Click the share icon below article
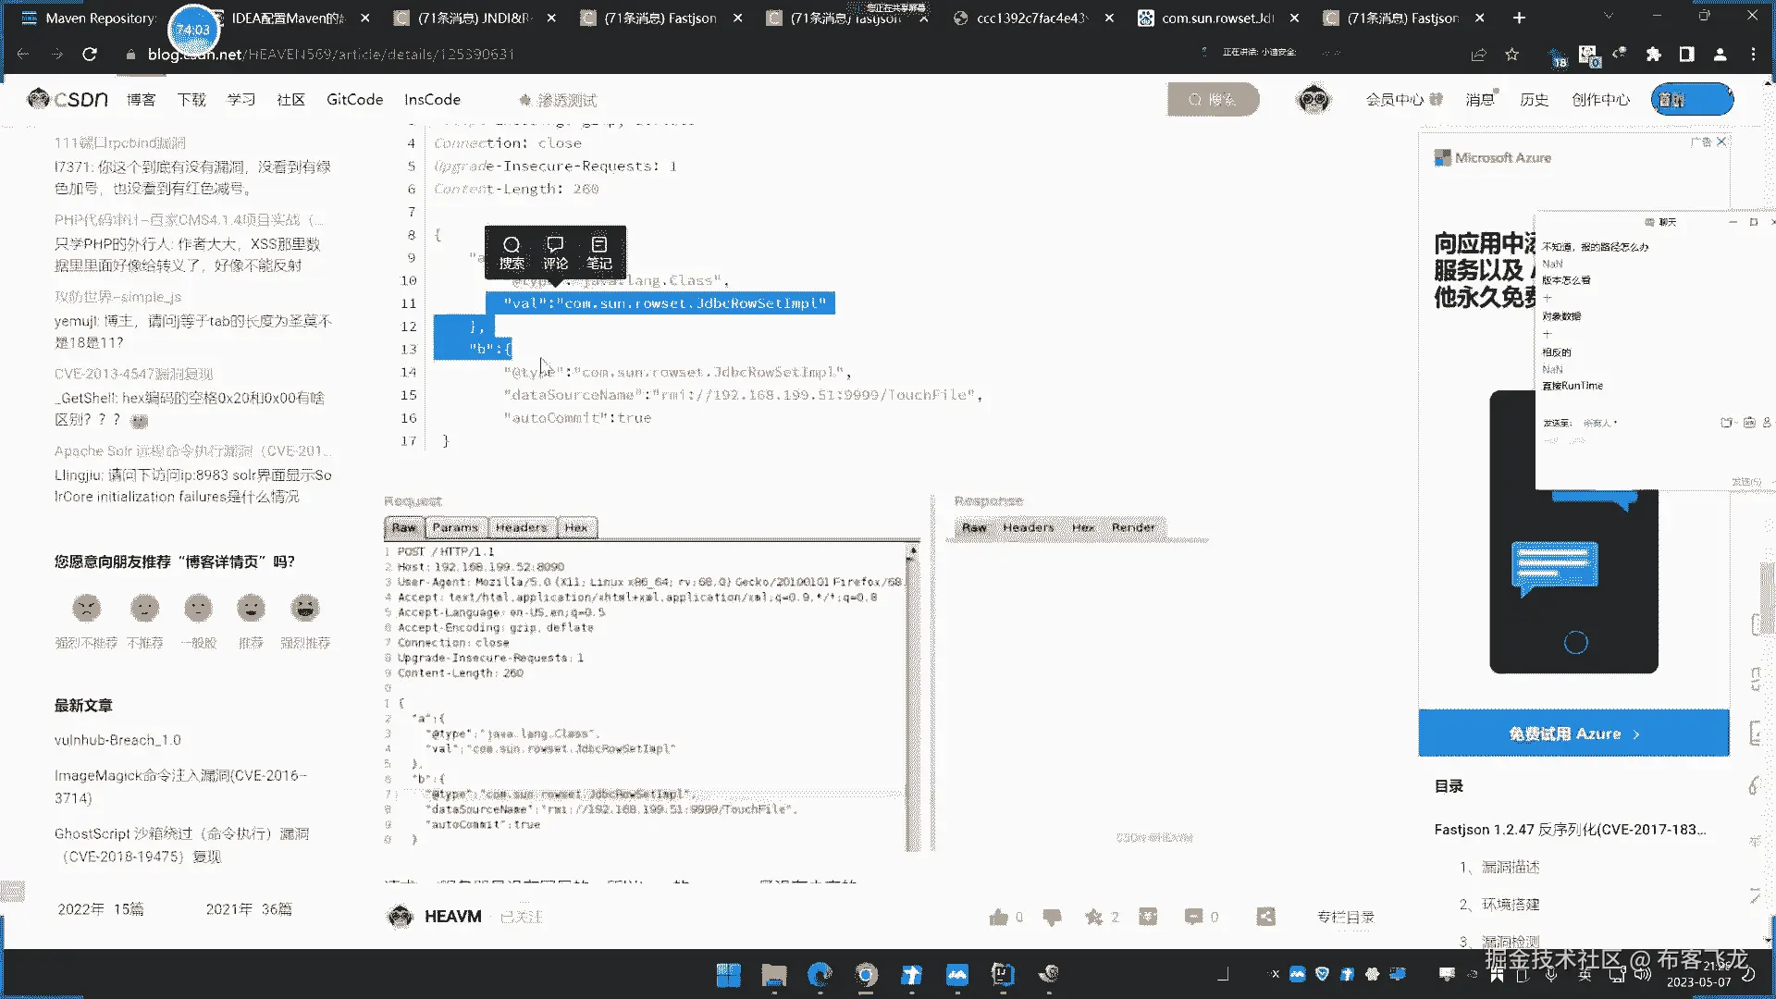This screenshot has height=999, width=1776. click(1266, 917)
